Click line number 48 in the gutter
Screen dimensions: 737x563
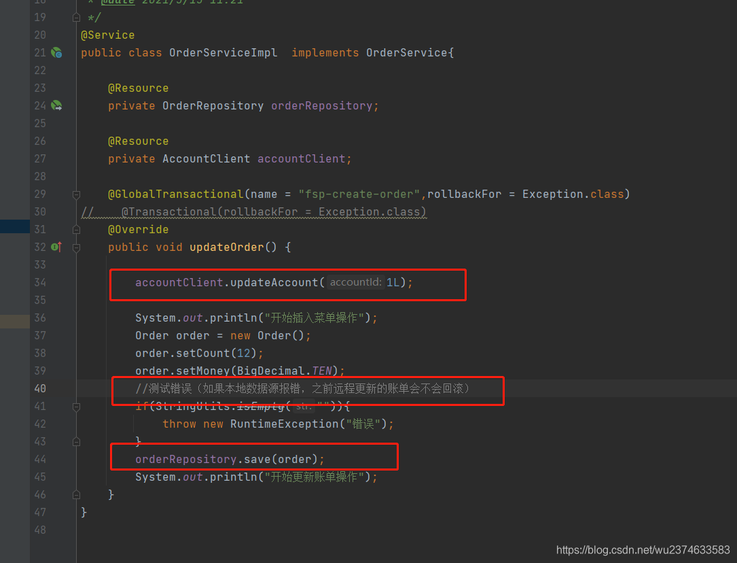(40, 530)
